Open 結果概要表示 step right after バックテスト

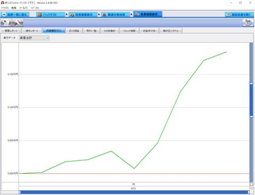pos(83,14)
